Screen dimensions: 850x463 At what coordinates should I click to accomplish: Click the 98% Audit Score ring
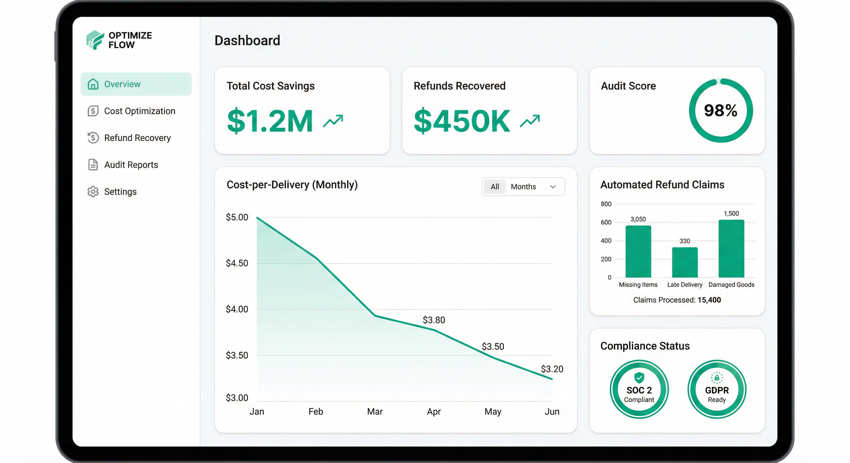721,110
